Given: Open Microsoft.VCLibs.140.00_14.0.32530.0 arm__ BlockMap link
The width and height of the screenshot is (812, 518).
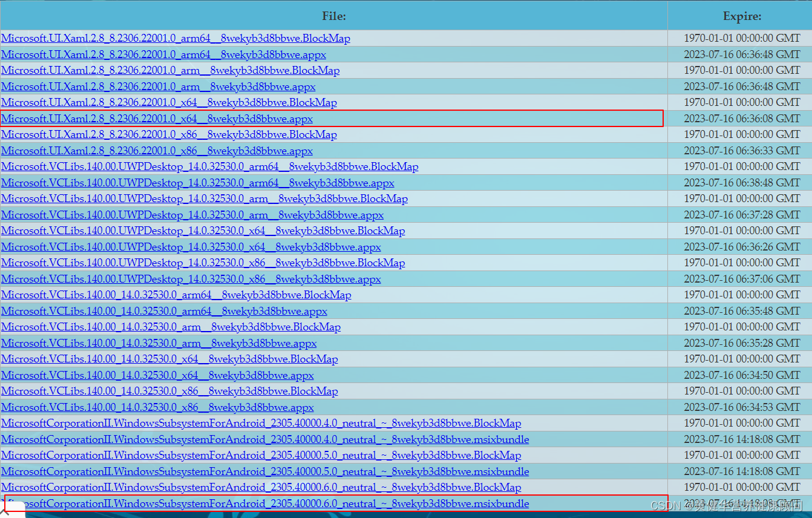Looking at the screenshot, I should [x=171, y=327].
